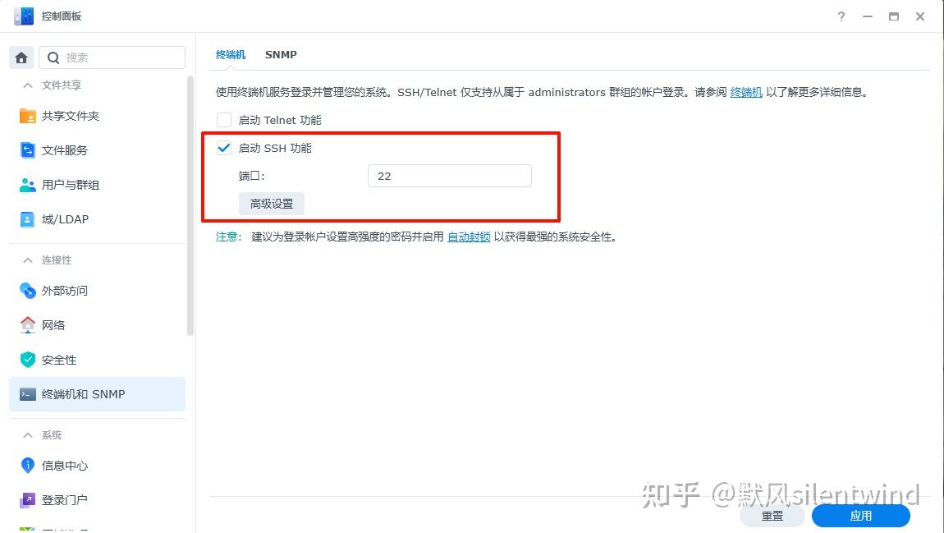Switch to the SNMP tab
The height and width of the screenshot is (533, 944).
(x=281, y=54)
